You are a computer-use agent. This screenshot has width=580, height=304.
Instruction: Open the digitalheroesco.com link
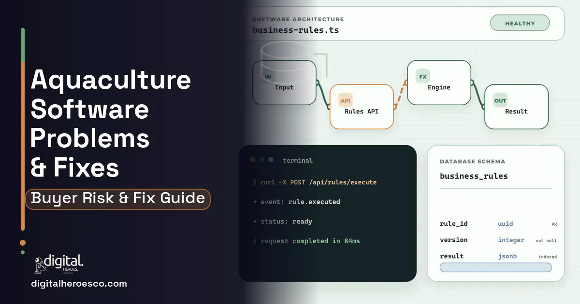79,284
